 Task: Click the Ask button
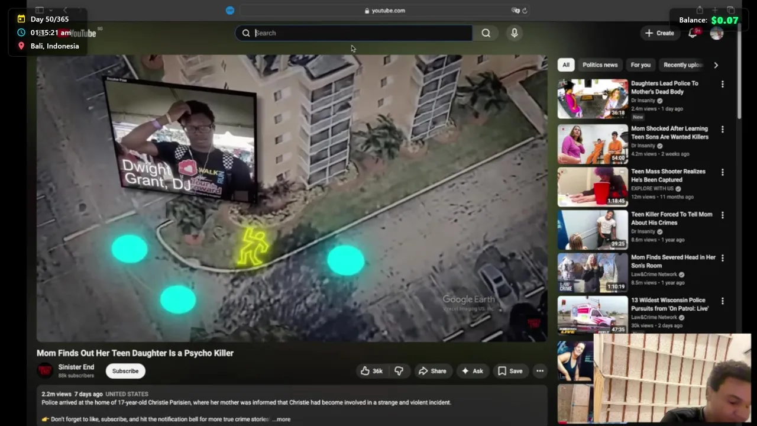tap(472, 371)
